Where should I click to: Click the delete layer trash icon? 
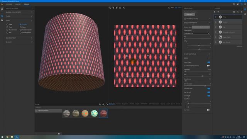(x=242, y=12)
